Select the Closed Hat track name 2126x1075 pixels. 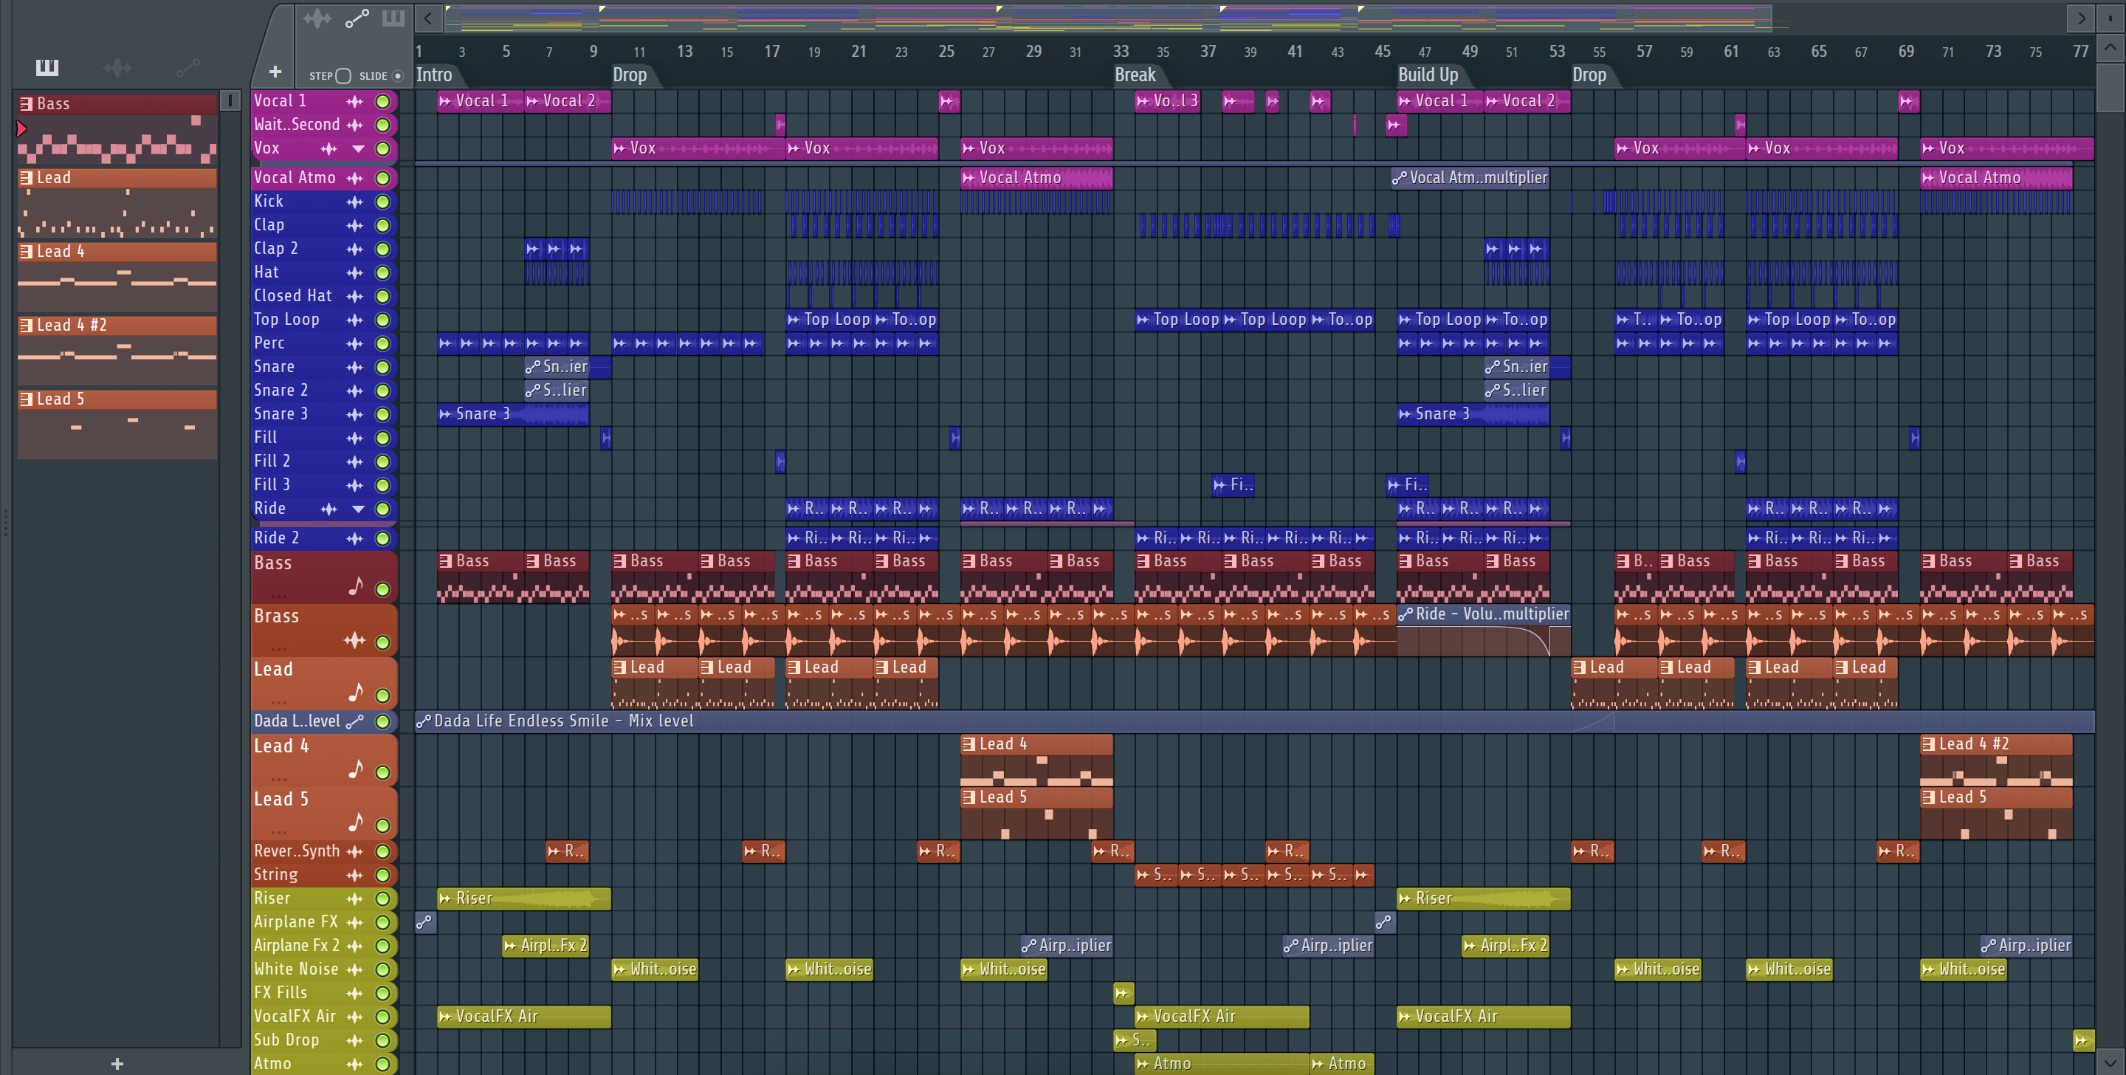pos(293,295)
